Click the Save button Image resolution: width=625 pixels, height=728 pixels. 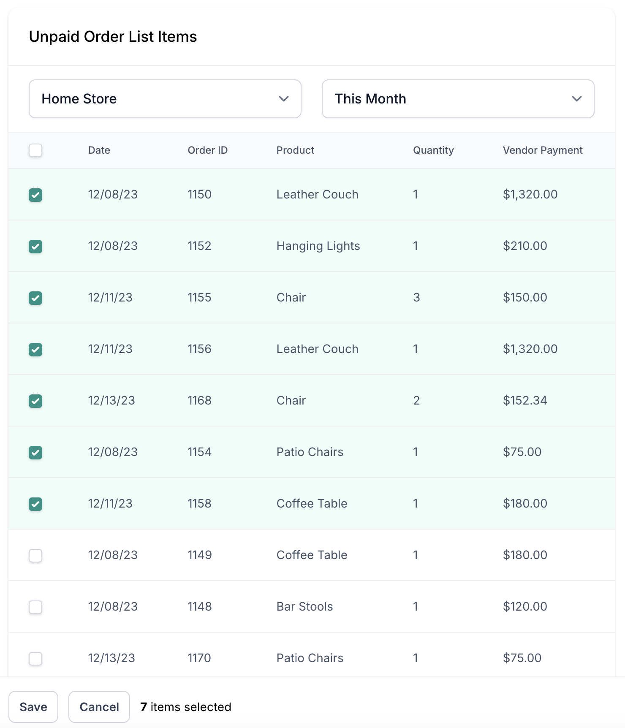[33, 707]
